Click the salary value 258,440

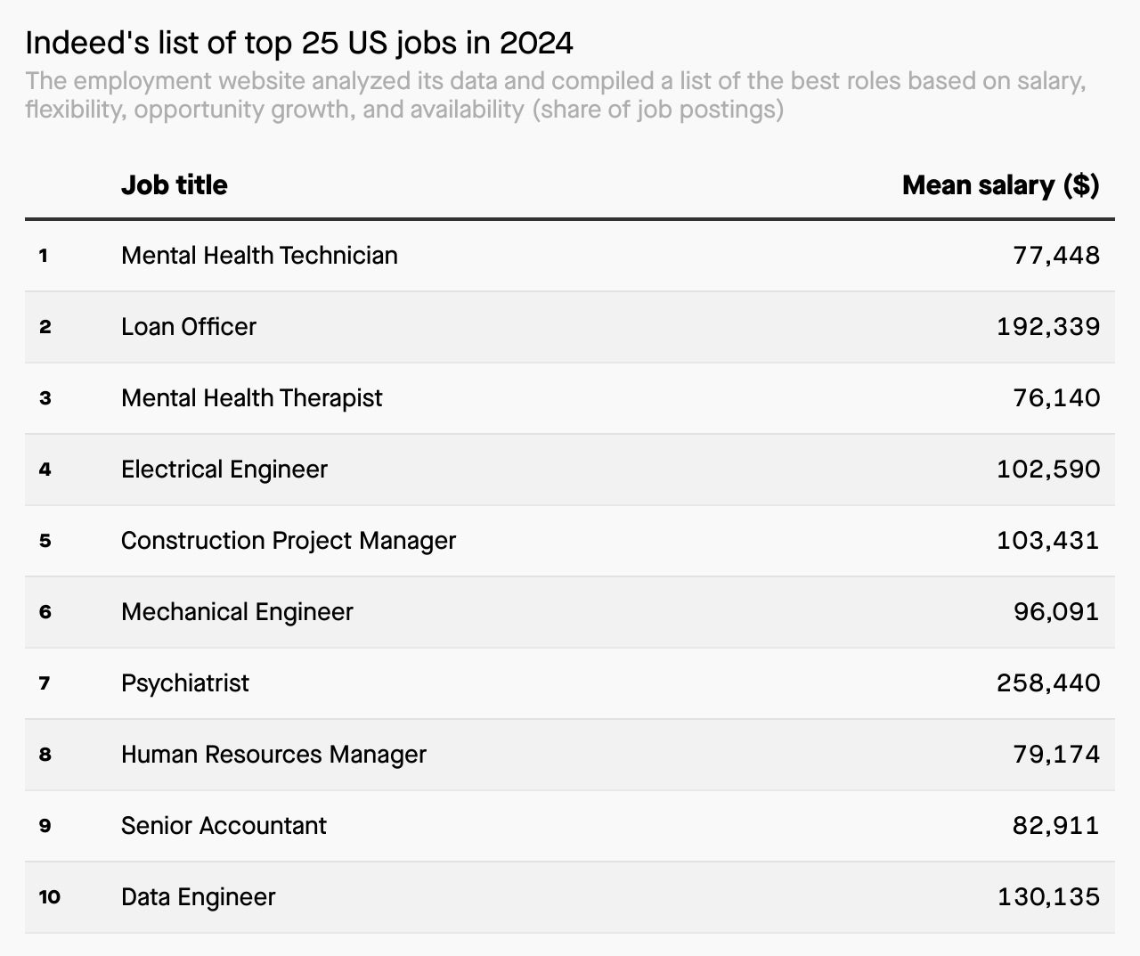coord(1048,683)
